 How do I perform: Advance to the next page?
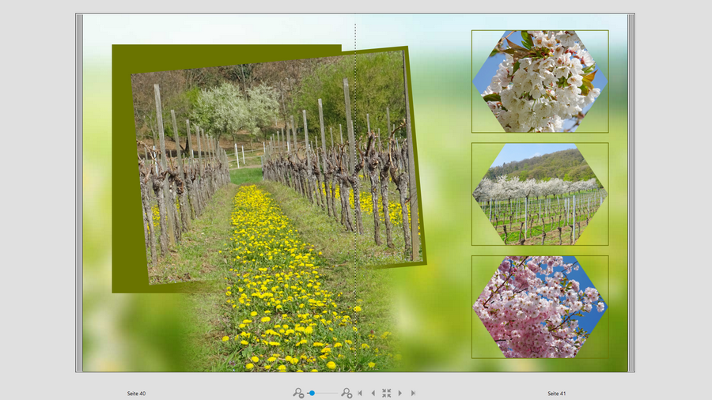[400, 393]
